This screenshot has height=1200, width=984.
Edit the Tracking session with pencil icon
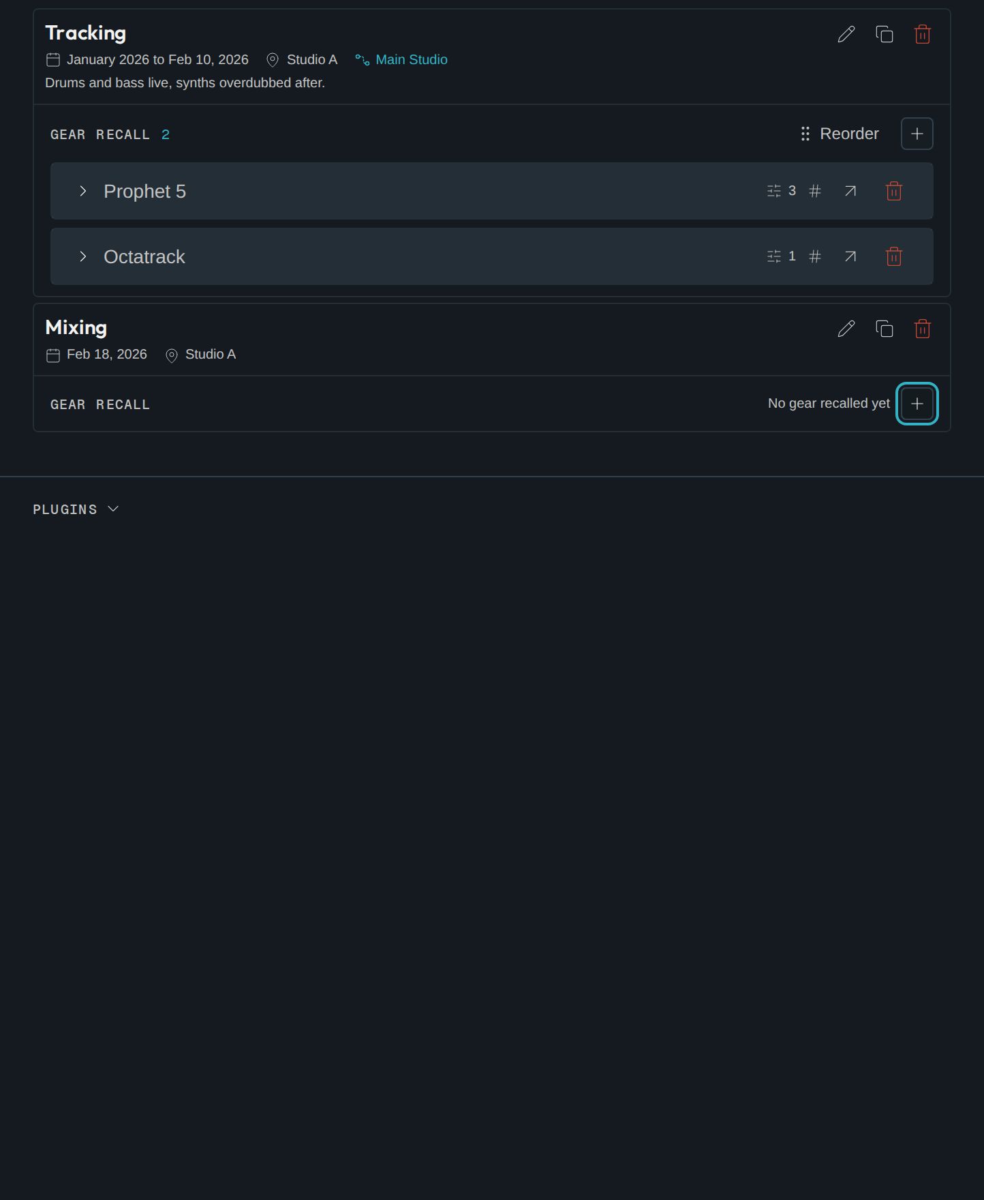tap(846, 34)
